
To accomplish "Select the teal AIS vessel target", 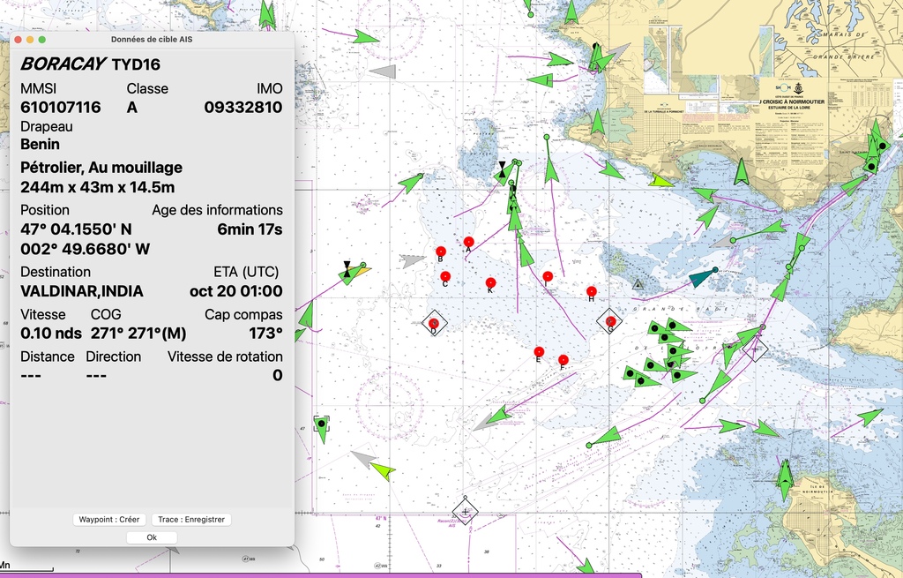I will coord(701,278).
